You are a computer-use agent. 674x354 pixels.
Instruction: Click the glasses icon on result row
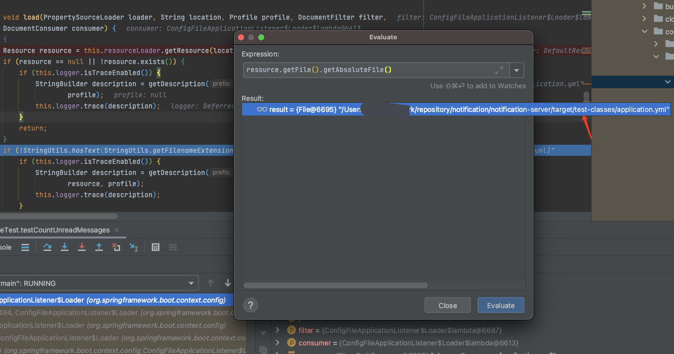262,109
